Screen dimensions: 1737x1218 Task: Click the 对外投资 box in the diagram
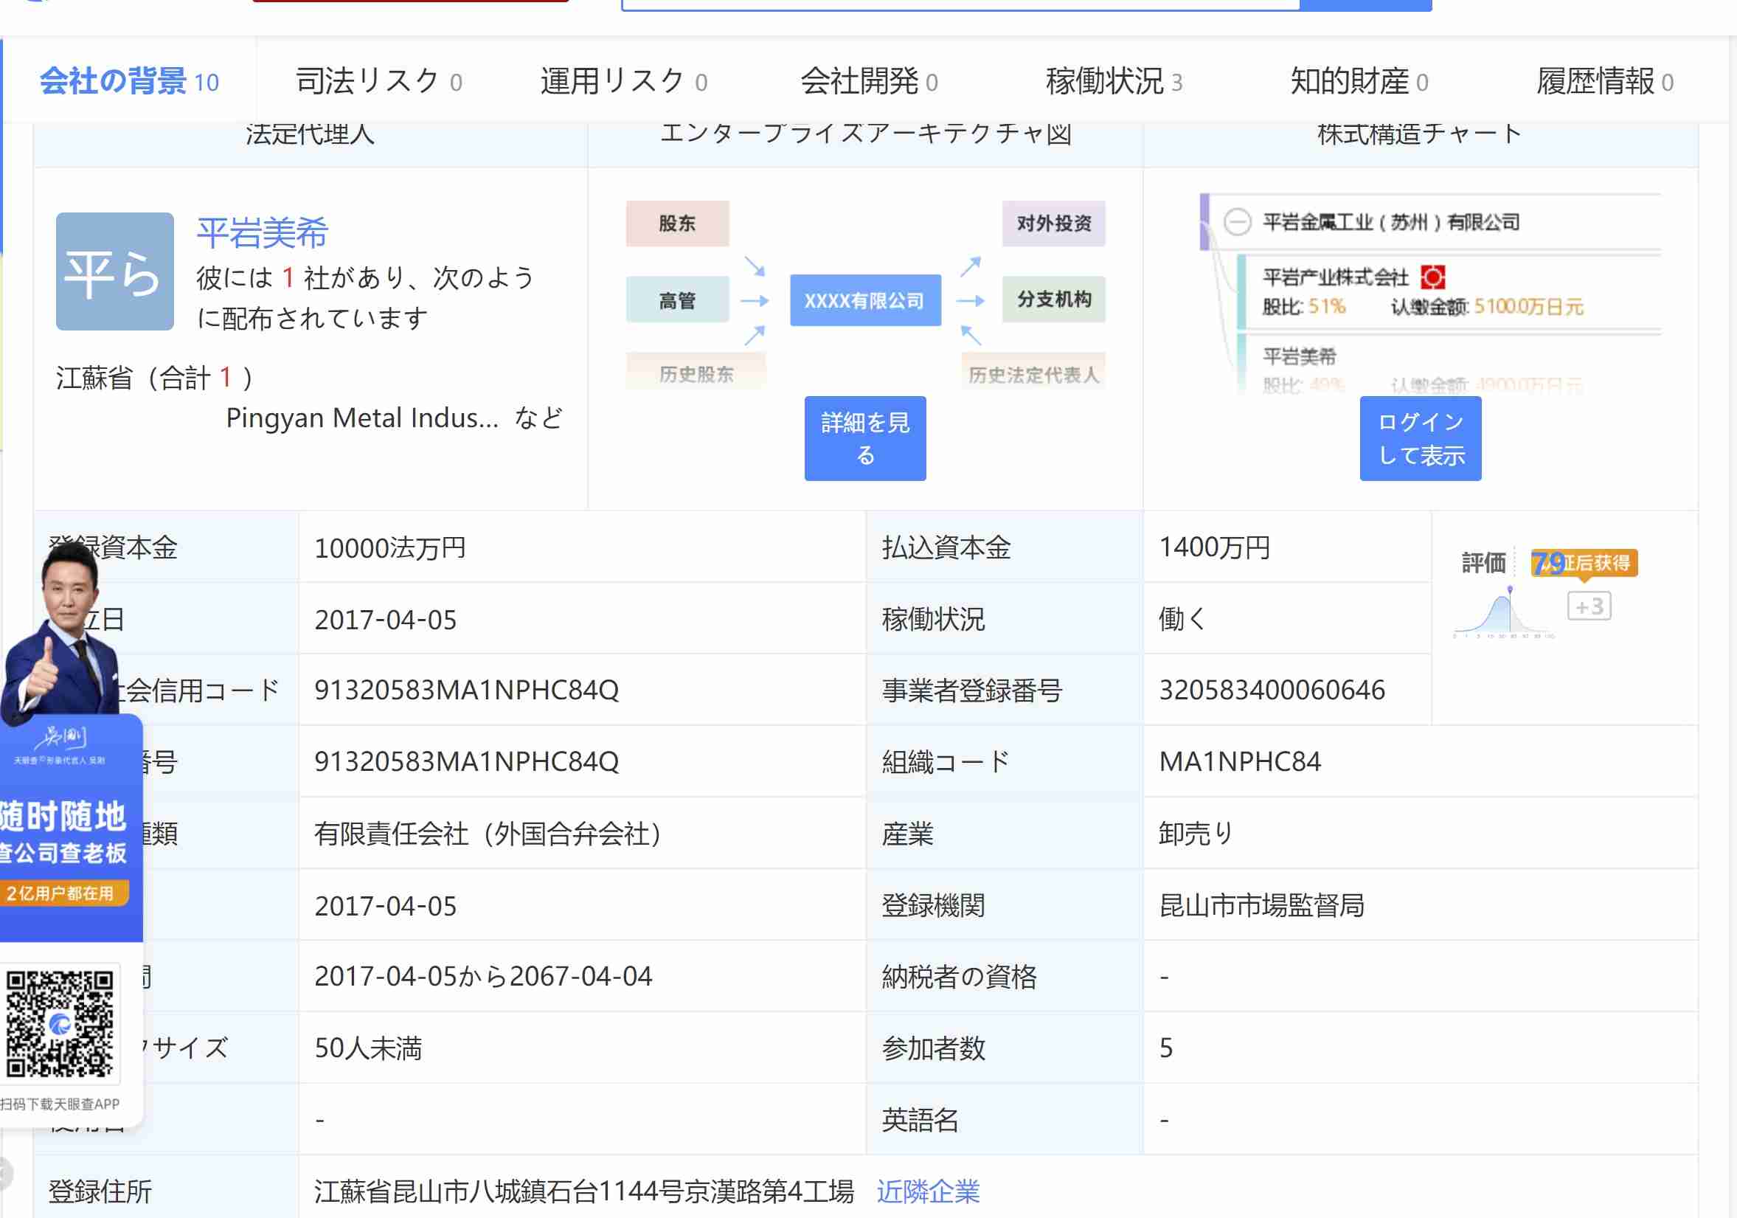click(x=1053, y=224)
